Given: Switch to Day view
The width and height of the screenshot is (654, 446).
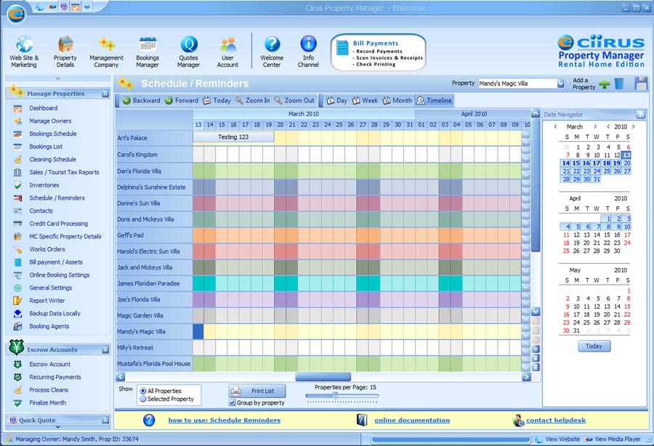Looking at the screenshot, I should pos(336,100).
